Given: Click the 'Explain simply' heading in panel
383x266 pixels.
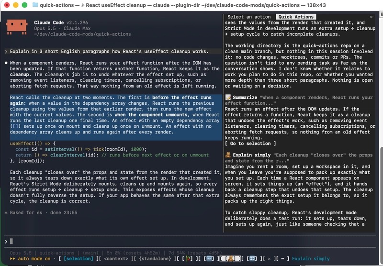Looking at the screenshot, I should pos(252,155).
